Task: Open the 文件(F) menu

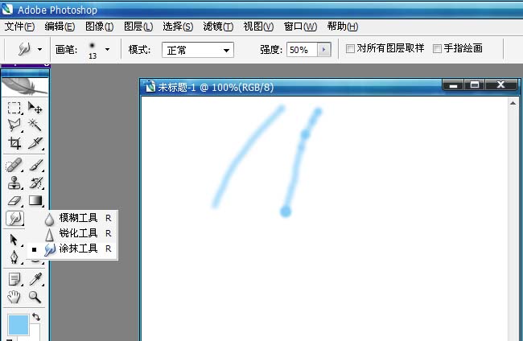Action: click(19, 27)
